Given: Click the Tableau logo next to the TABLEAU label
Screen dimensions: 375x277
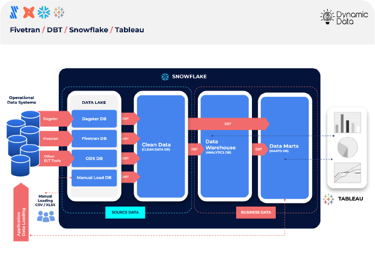Looking at the screenshot, I should pos(328,199).
